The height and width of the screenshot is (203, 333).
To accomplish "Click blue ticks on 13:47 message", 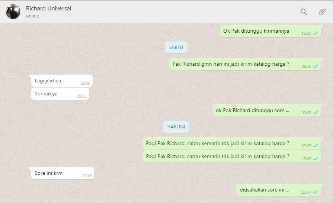I will pos(316,192).
